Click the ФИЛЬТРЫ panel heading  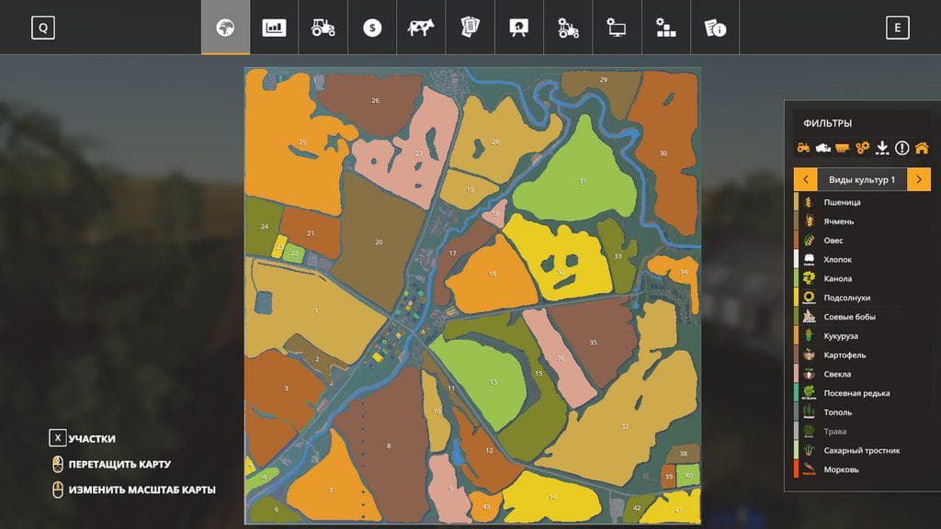[x=828, y=123]
